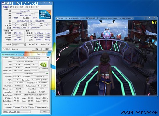The width and height of the screenshot is (159, 116).
Task: Switch to the Sensors tab in GPU-Z
Action: coord(16,58)
